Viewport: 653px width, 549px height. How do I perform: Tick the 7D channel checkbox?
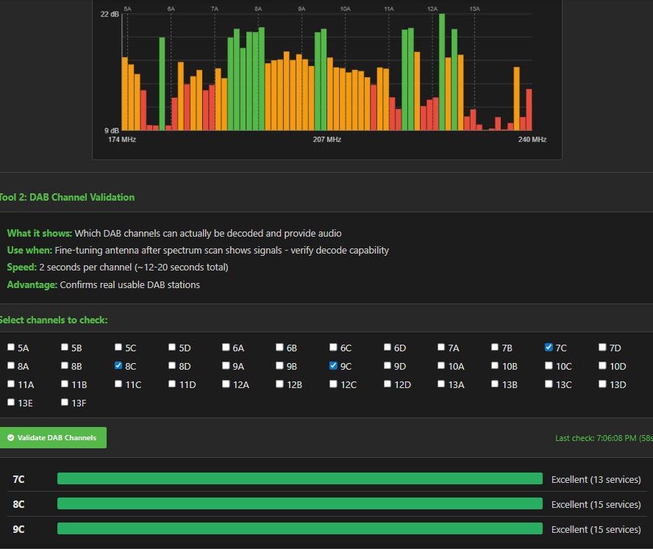[602, 348]
